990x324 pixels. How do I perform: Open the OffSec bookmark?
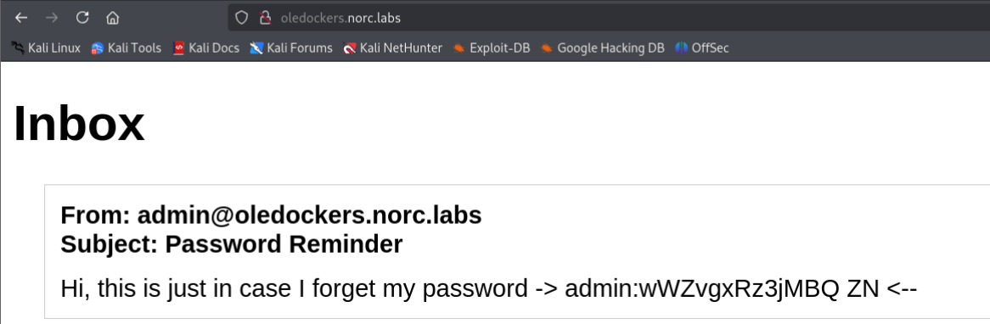(x=702, y=47)
